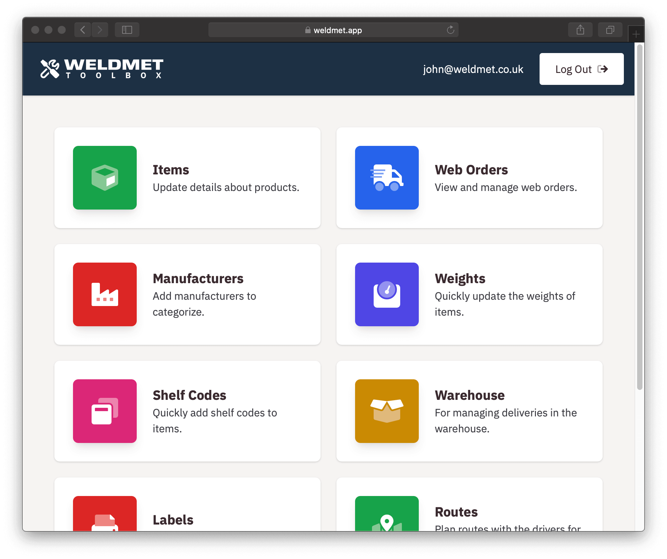Viewport: 667px width, 559px height.
Task: Click 'Quickly update the weights of items.' description
Action: coord(505,304)
